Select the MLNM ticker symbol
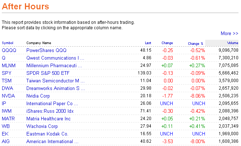The height and width of the screenshot is (146, 241). [x=9, y=65]
